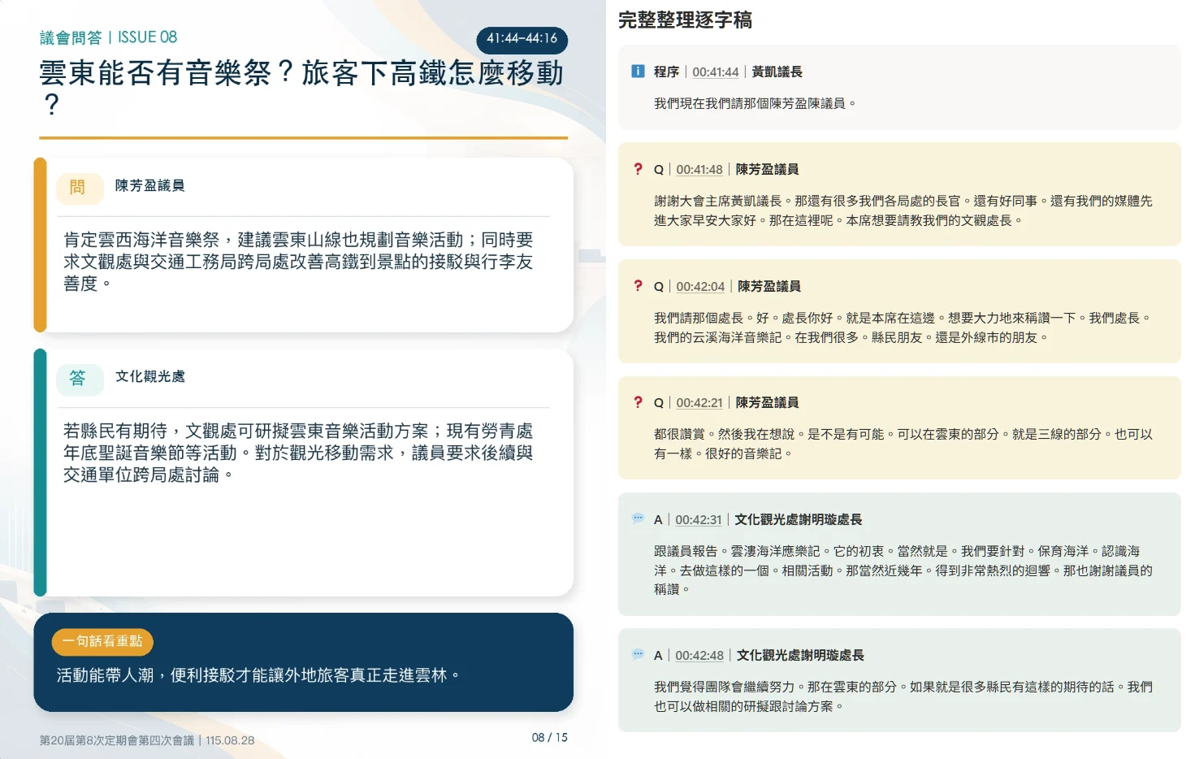This screenshot has height=759, width=1195.
Task: Click the 程序 label in first transcript entry
Action: (666, 72)
